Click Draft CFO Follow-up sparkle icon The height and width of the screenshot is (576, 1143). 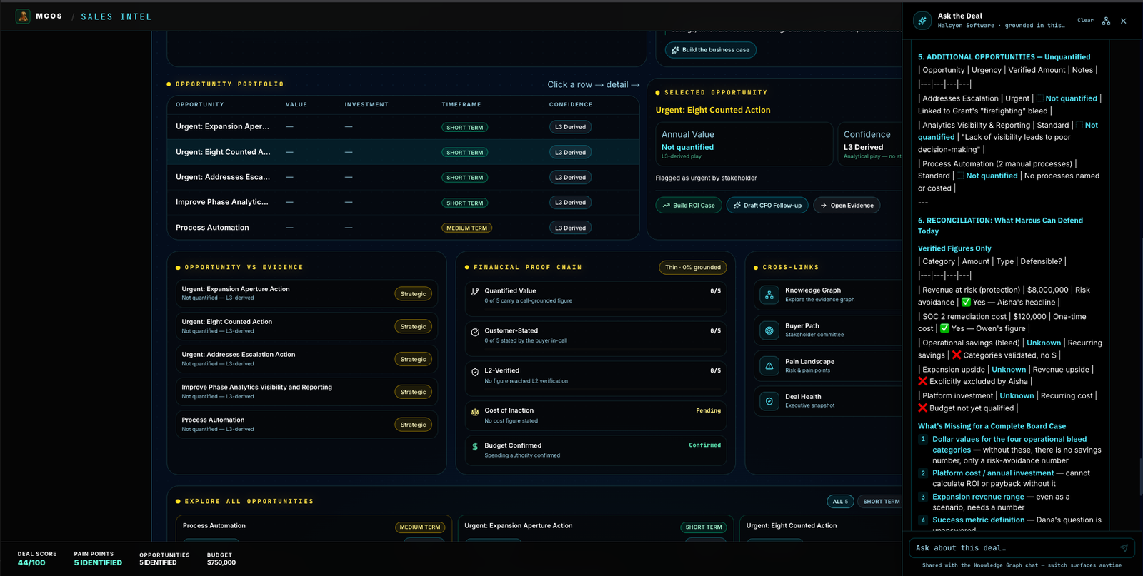click(737, 206)
